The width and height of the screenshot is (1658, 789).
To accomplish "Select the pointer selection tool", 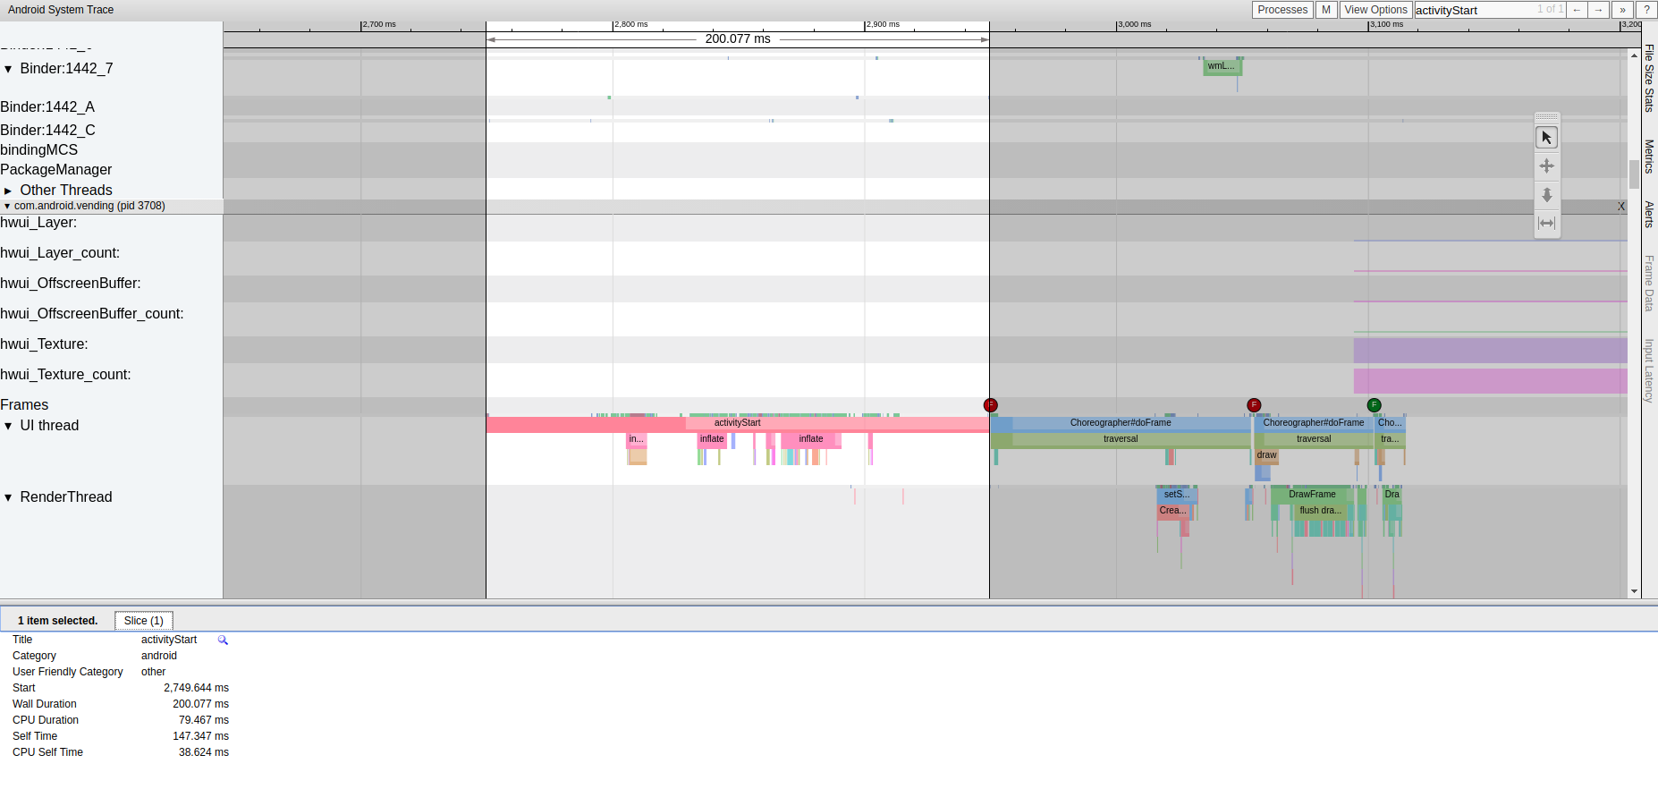I will click(x=1546, y=138).
